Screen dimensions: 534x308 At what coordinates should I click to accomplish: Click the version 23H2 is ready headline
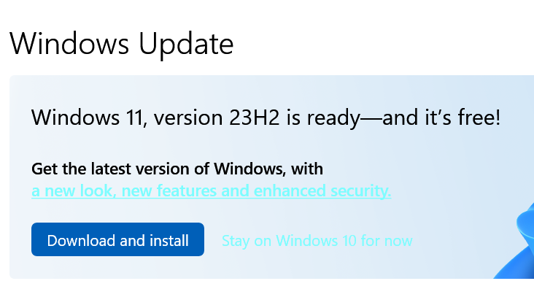pyautogui.click(x=266, y=117)
